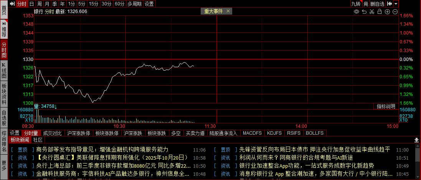Open the dropdown triangle at top right
Viewport: 421px width, 180px height.
pos(396,4)
